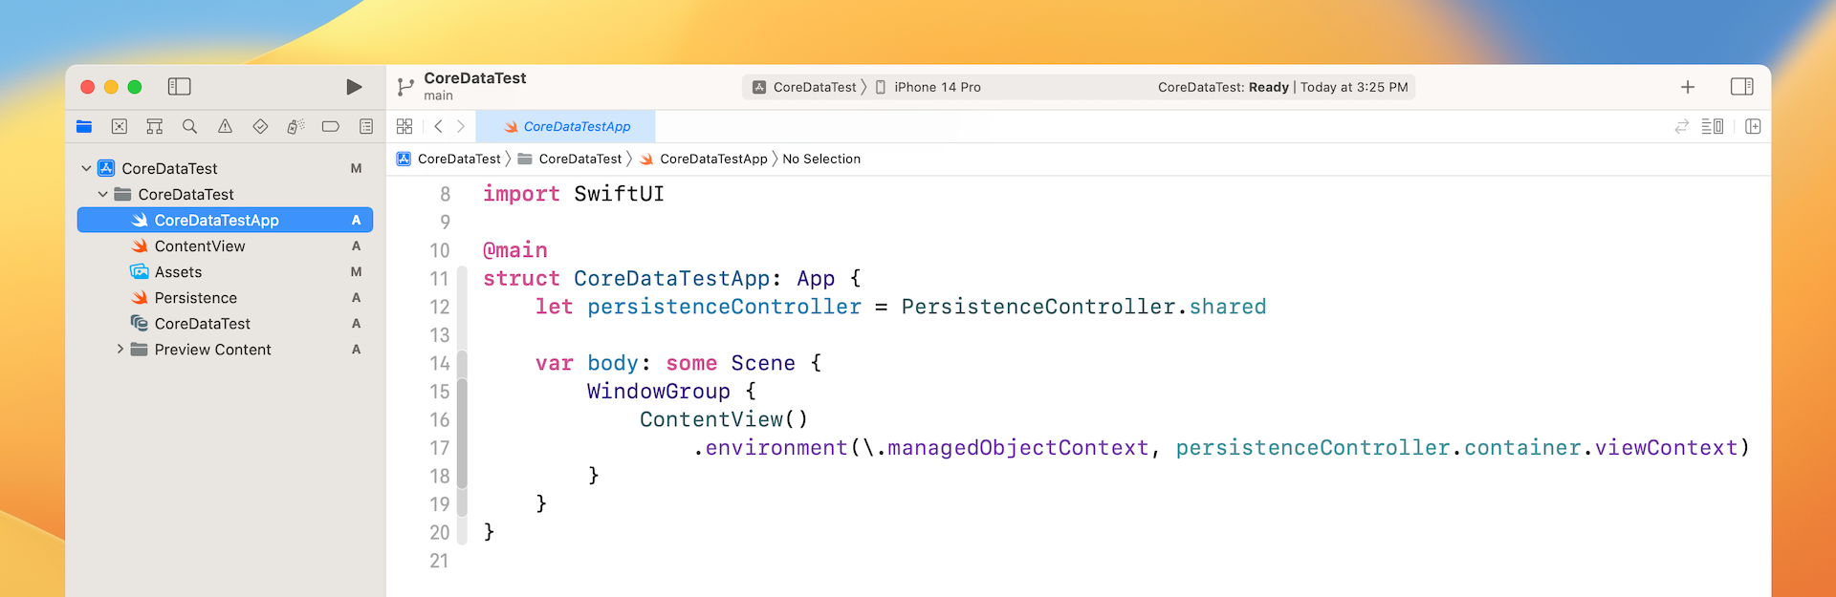
Task: Open ContentView file in navigator
Action: click(x=200, y=246)
